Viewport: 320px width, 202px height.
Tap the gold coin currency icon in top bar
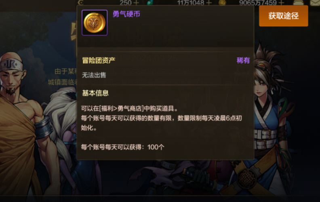[222, 3]
